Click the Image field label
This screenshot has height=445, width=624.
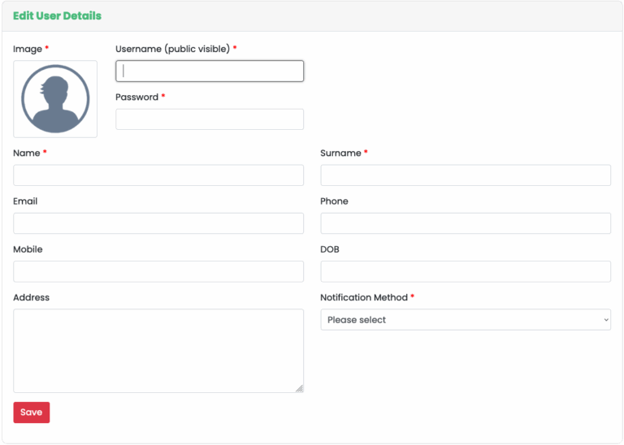click(x=28, y=50)
